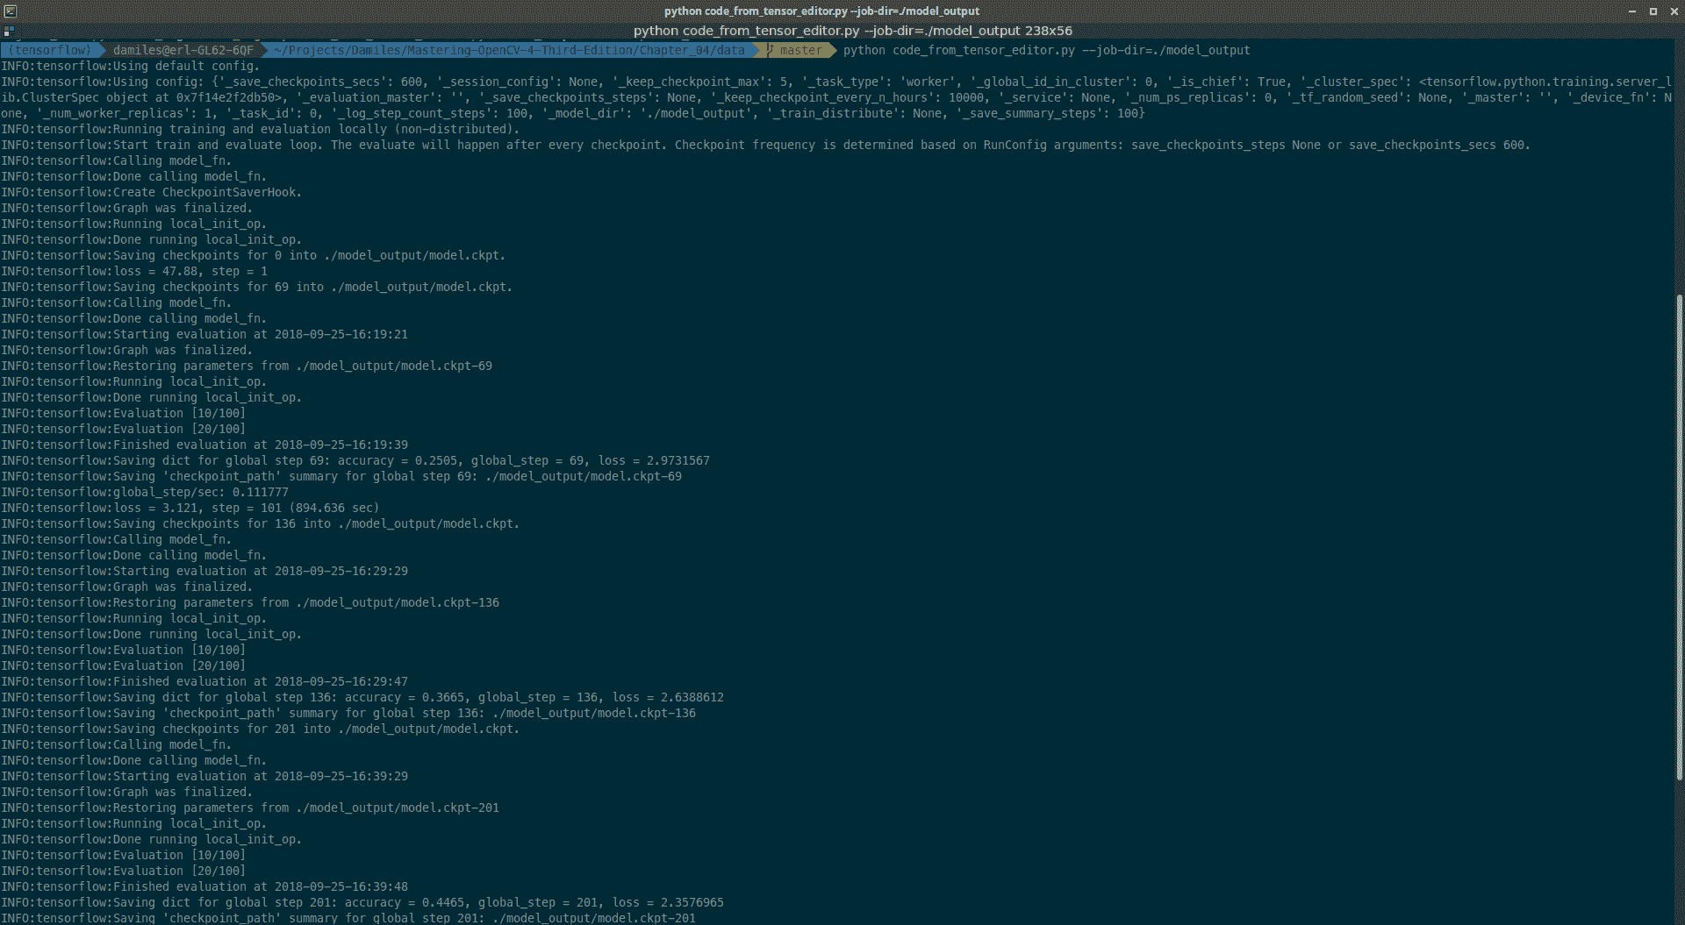The image size is (1685, 925).
Task: Click the window title bar text
Action: click(821, 11)
